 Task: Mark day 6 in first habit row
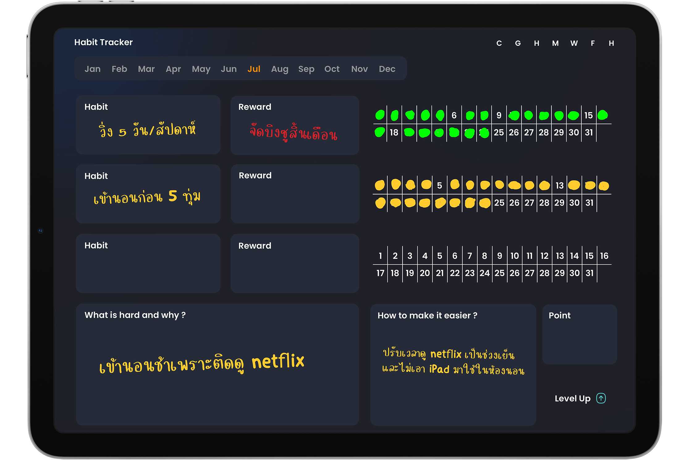tap(454, 115)
